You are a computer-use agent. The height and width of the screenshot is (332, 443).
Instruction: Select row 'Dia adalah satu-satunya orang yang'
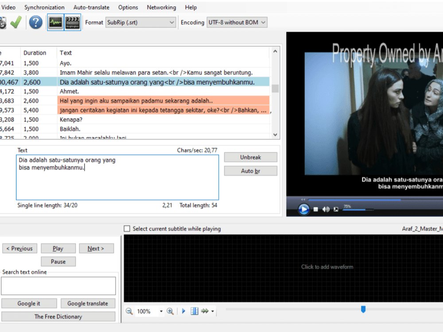pos(135,82)
